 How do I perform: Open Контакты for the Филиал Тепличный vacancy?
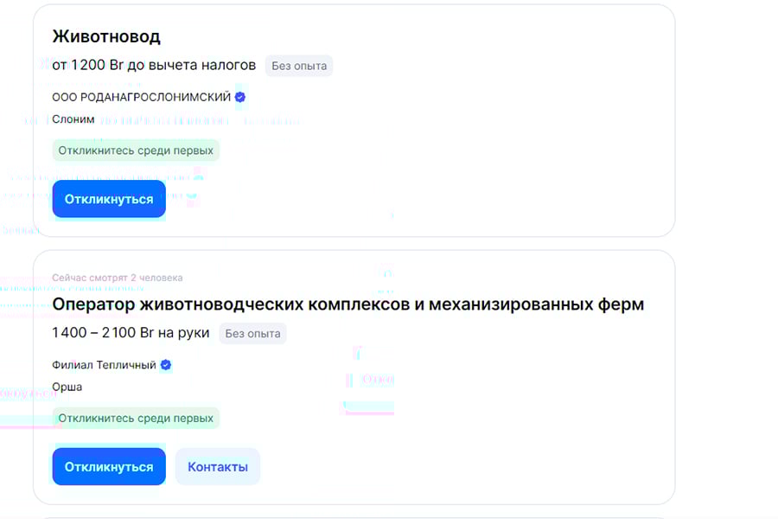[x=217, y=465]
